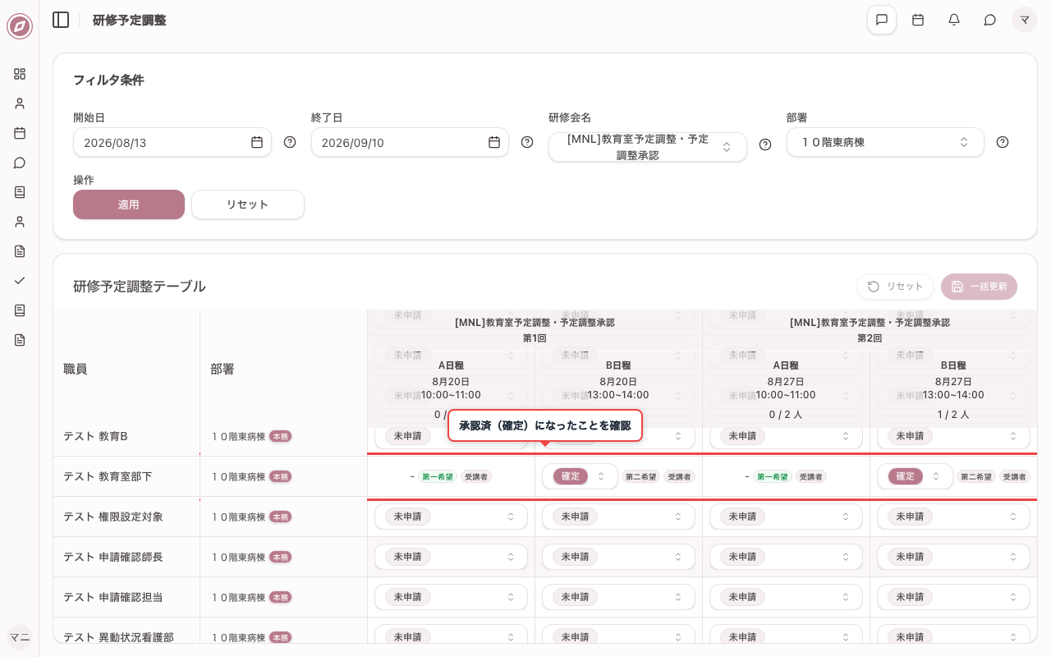1051x657 pixels.
Task: Toggle the sidebar panel icon
Action: [61, 20]
